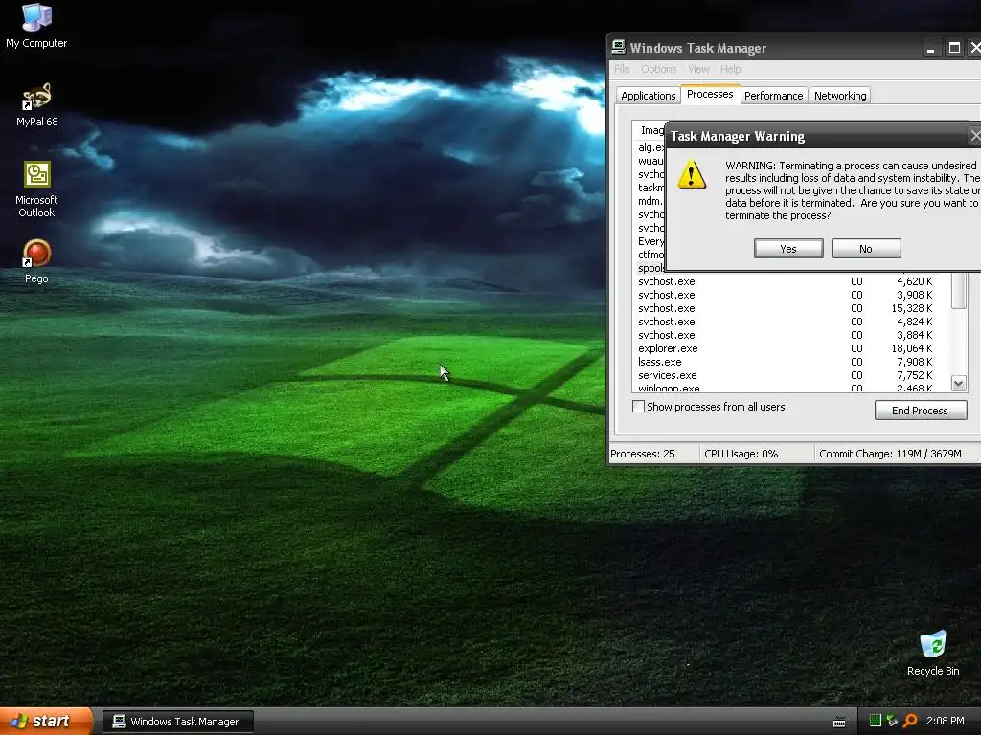This screenshot has width=981, height=735.
Task: Confirm termination with the Yes button
Action: 788,248
